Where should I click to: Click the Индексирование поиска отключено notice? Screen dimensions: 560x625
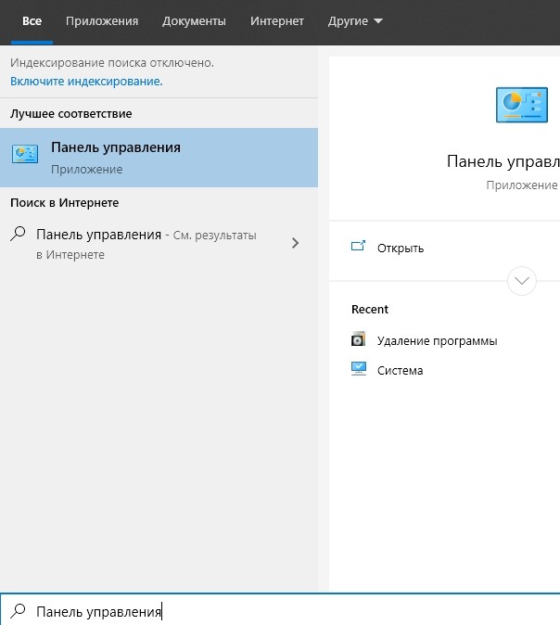(x=112, y=63)
